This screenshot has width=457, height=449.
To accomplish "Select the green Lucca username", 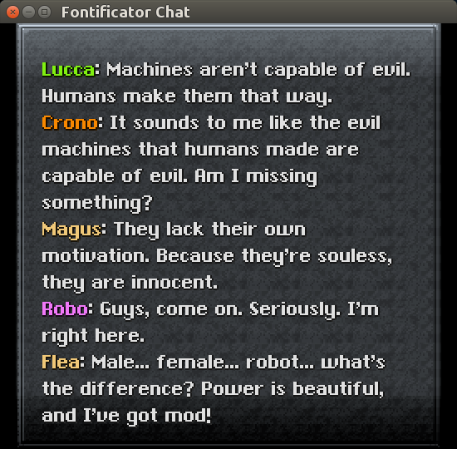I will point(68,70).
